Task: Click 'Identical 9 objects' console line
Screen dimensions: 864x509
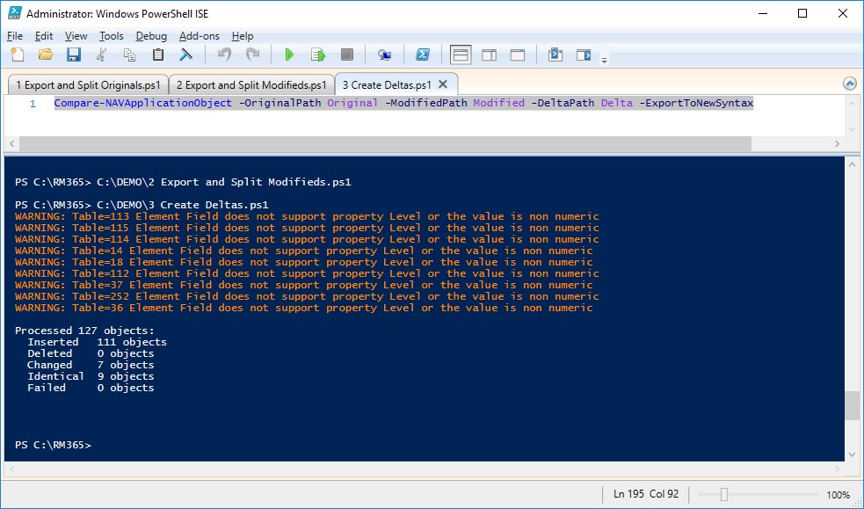Action: click(91, 376)
